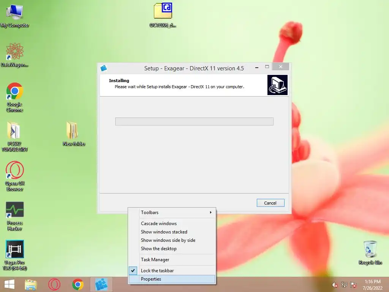Choose Show windows stacked
Viewport: 389px width, 292px height.
[x=172, y=232]
